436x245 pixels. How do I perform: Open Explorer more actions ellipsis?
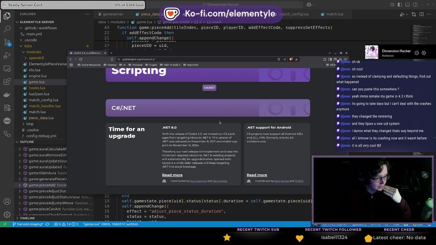point(87,14)
